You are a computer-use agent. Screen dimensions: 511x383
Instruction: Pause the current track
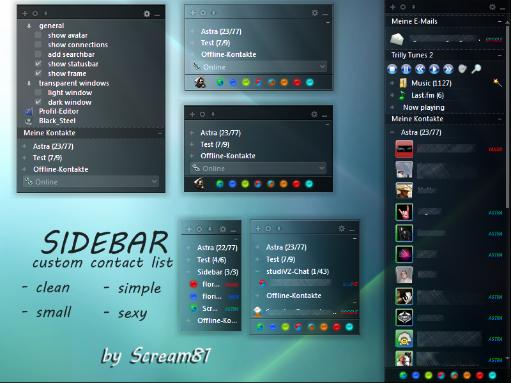pyautogui.click(x=406, y=69)
